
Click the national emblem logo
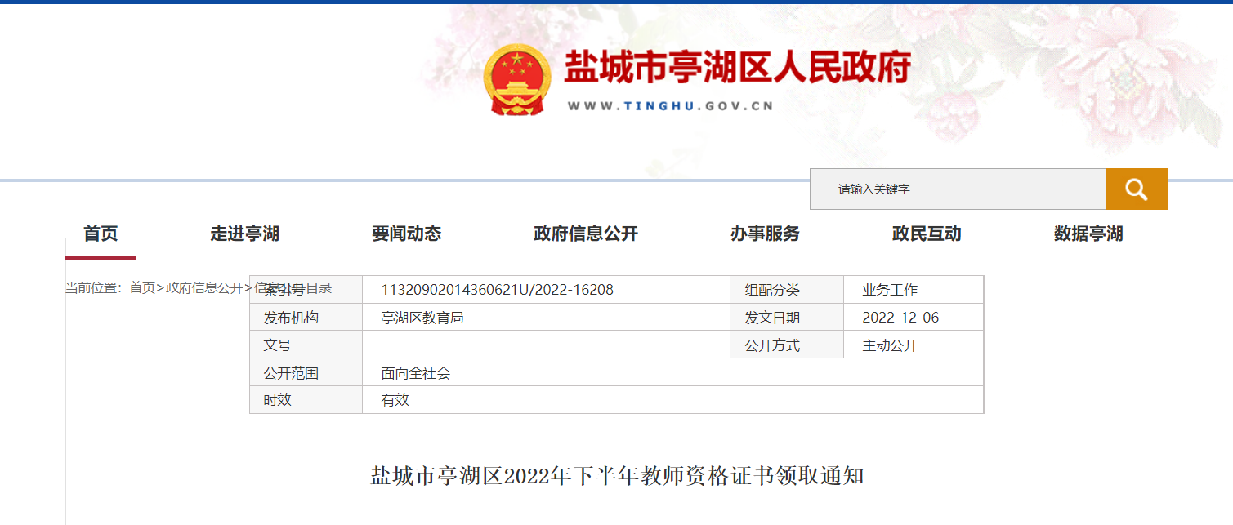click(x=516, y=79)
